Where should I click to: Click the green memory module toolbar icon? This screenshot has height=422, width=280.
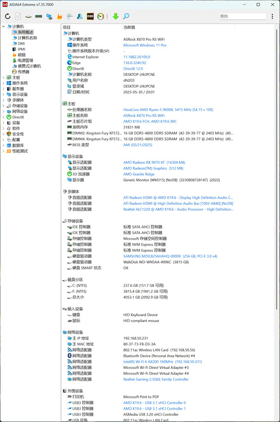38,16
